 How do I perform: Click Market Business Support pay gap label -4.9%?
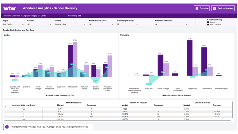click(96, 82)
